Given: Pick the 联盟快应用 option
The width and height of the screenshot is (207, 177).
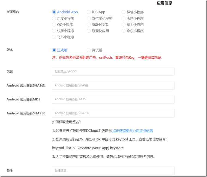Looking at the screenshot, I should tap(89, 31).
